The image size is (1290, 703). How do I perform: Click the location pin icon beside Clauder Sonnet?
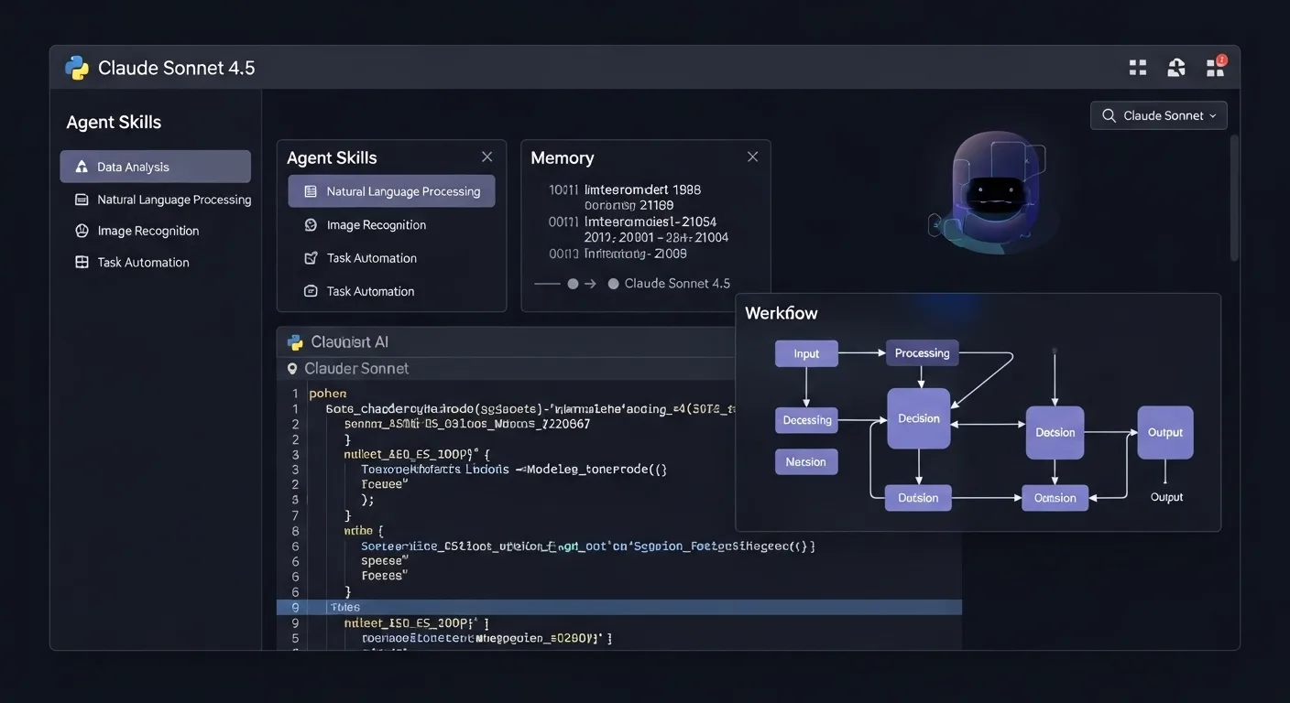tap(292, 369)
